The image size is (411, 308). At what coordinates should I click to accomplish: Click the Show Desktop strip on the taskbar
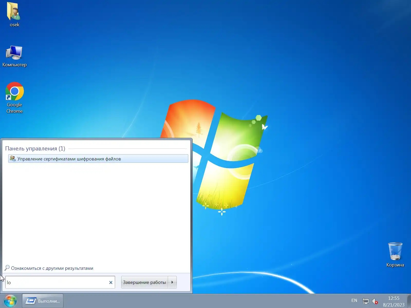pos(409,301)
